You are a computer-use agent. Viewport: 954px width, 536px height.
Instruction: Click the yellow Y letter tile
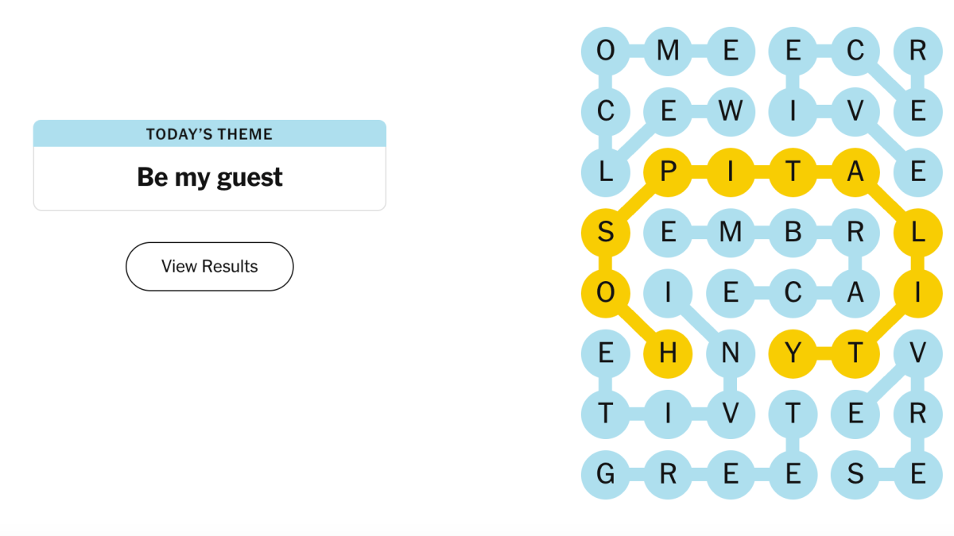(793, 353)
